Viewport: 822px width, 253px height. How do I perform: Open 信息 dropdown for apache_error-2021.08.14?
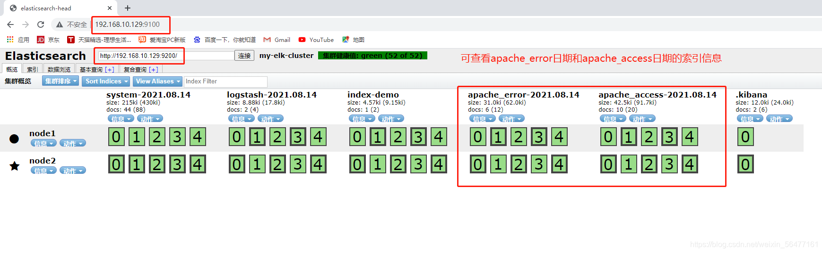(483, 119)
